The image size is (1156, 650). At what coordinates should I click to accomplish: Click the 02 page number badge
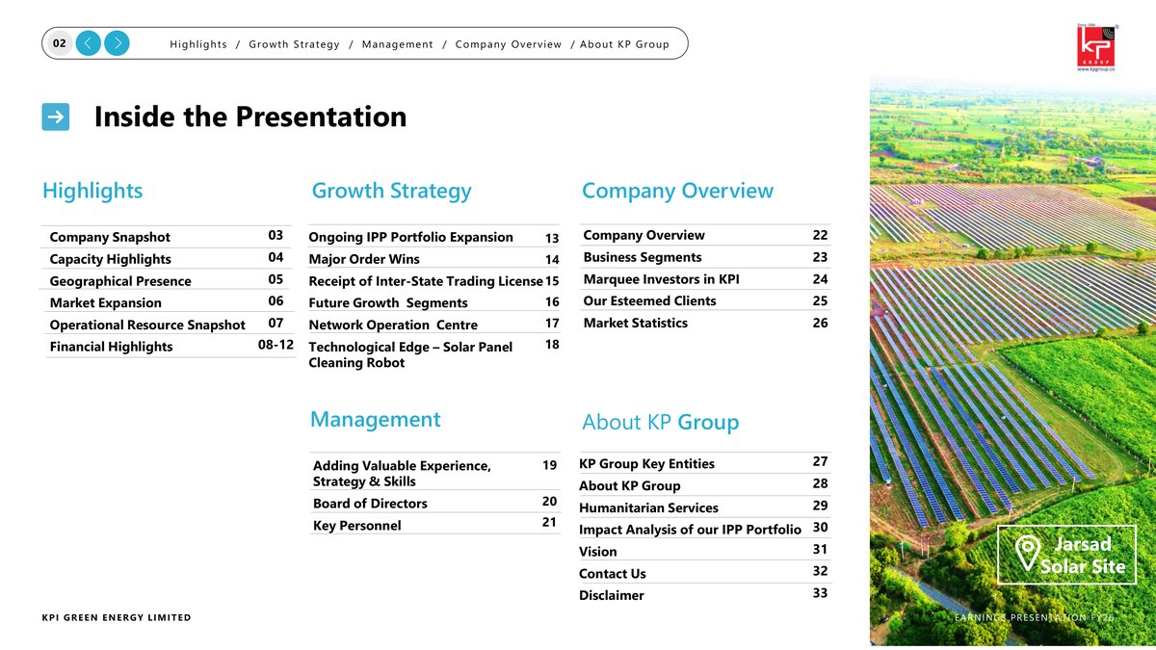point(60,43)
